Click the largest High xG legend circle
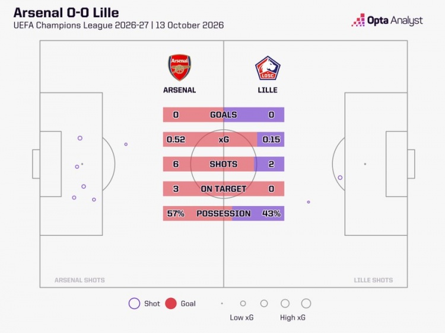The height and width of the screenshot is (333, 445). (x=306, y=303)
